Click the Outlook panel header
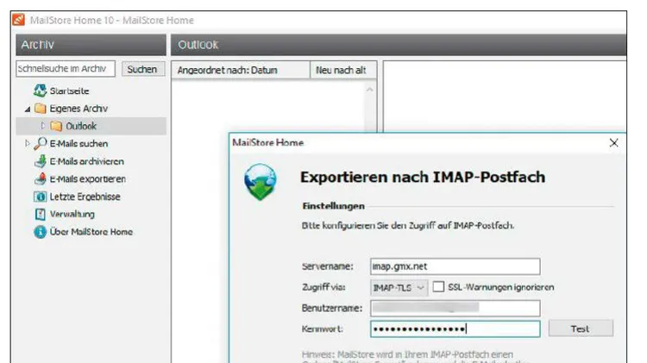 tap(399, 45)
